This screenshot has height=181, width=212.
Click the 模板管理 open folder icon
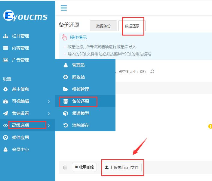(x=66, y=89)
